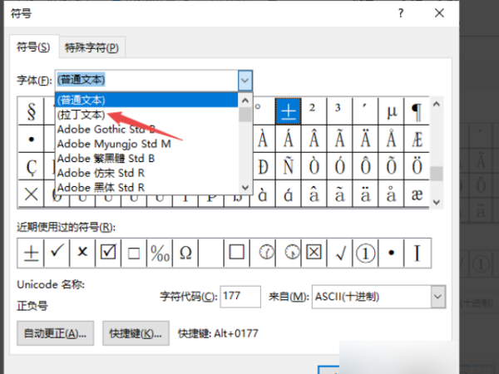
Task: Choose recent small x symbol
Action: pos(82,253)
